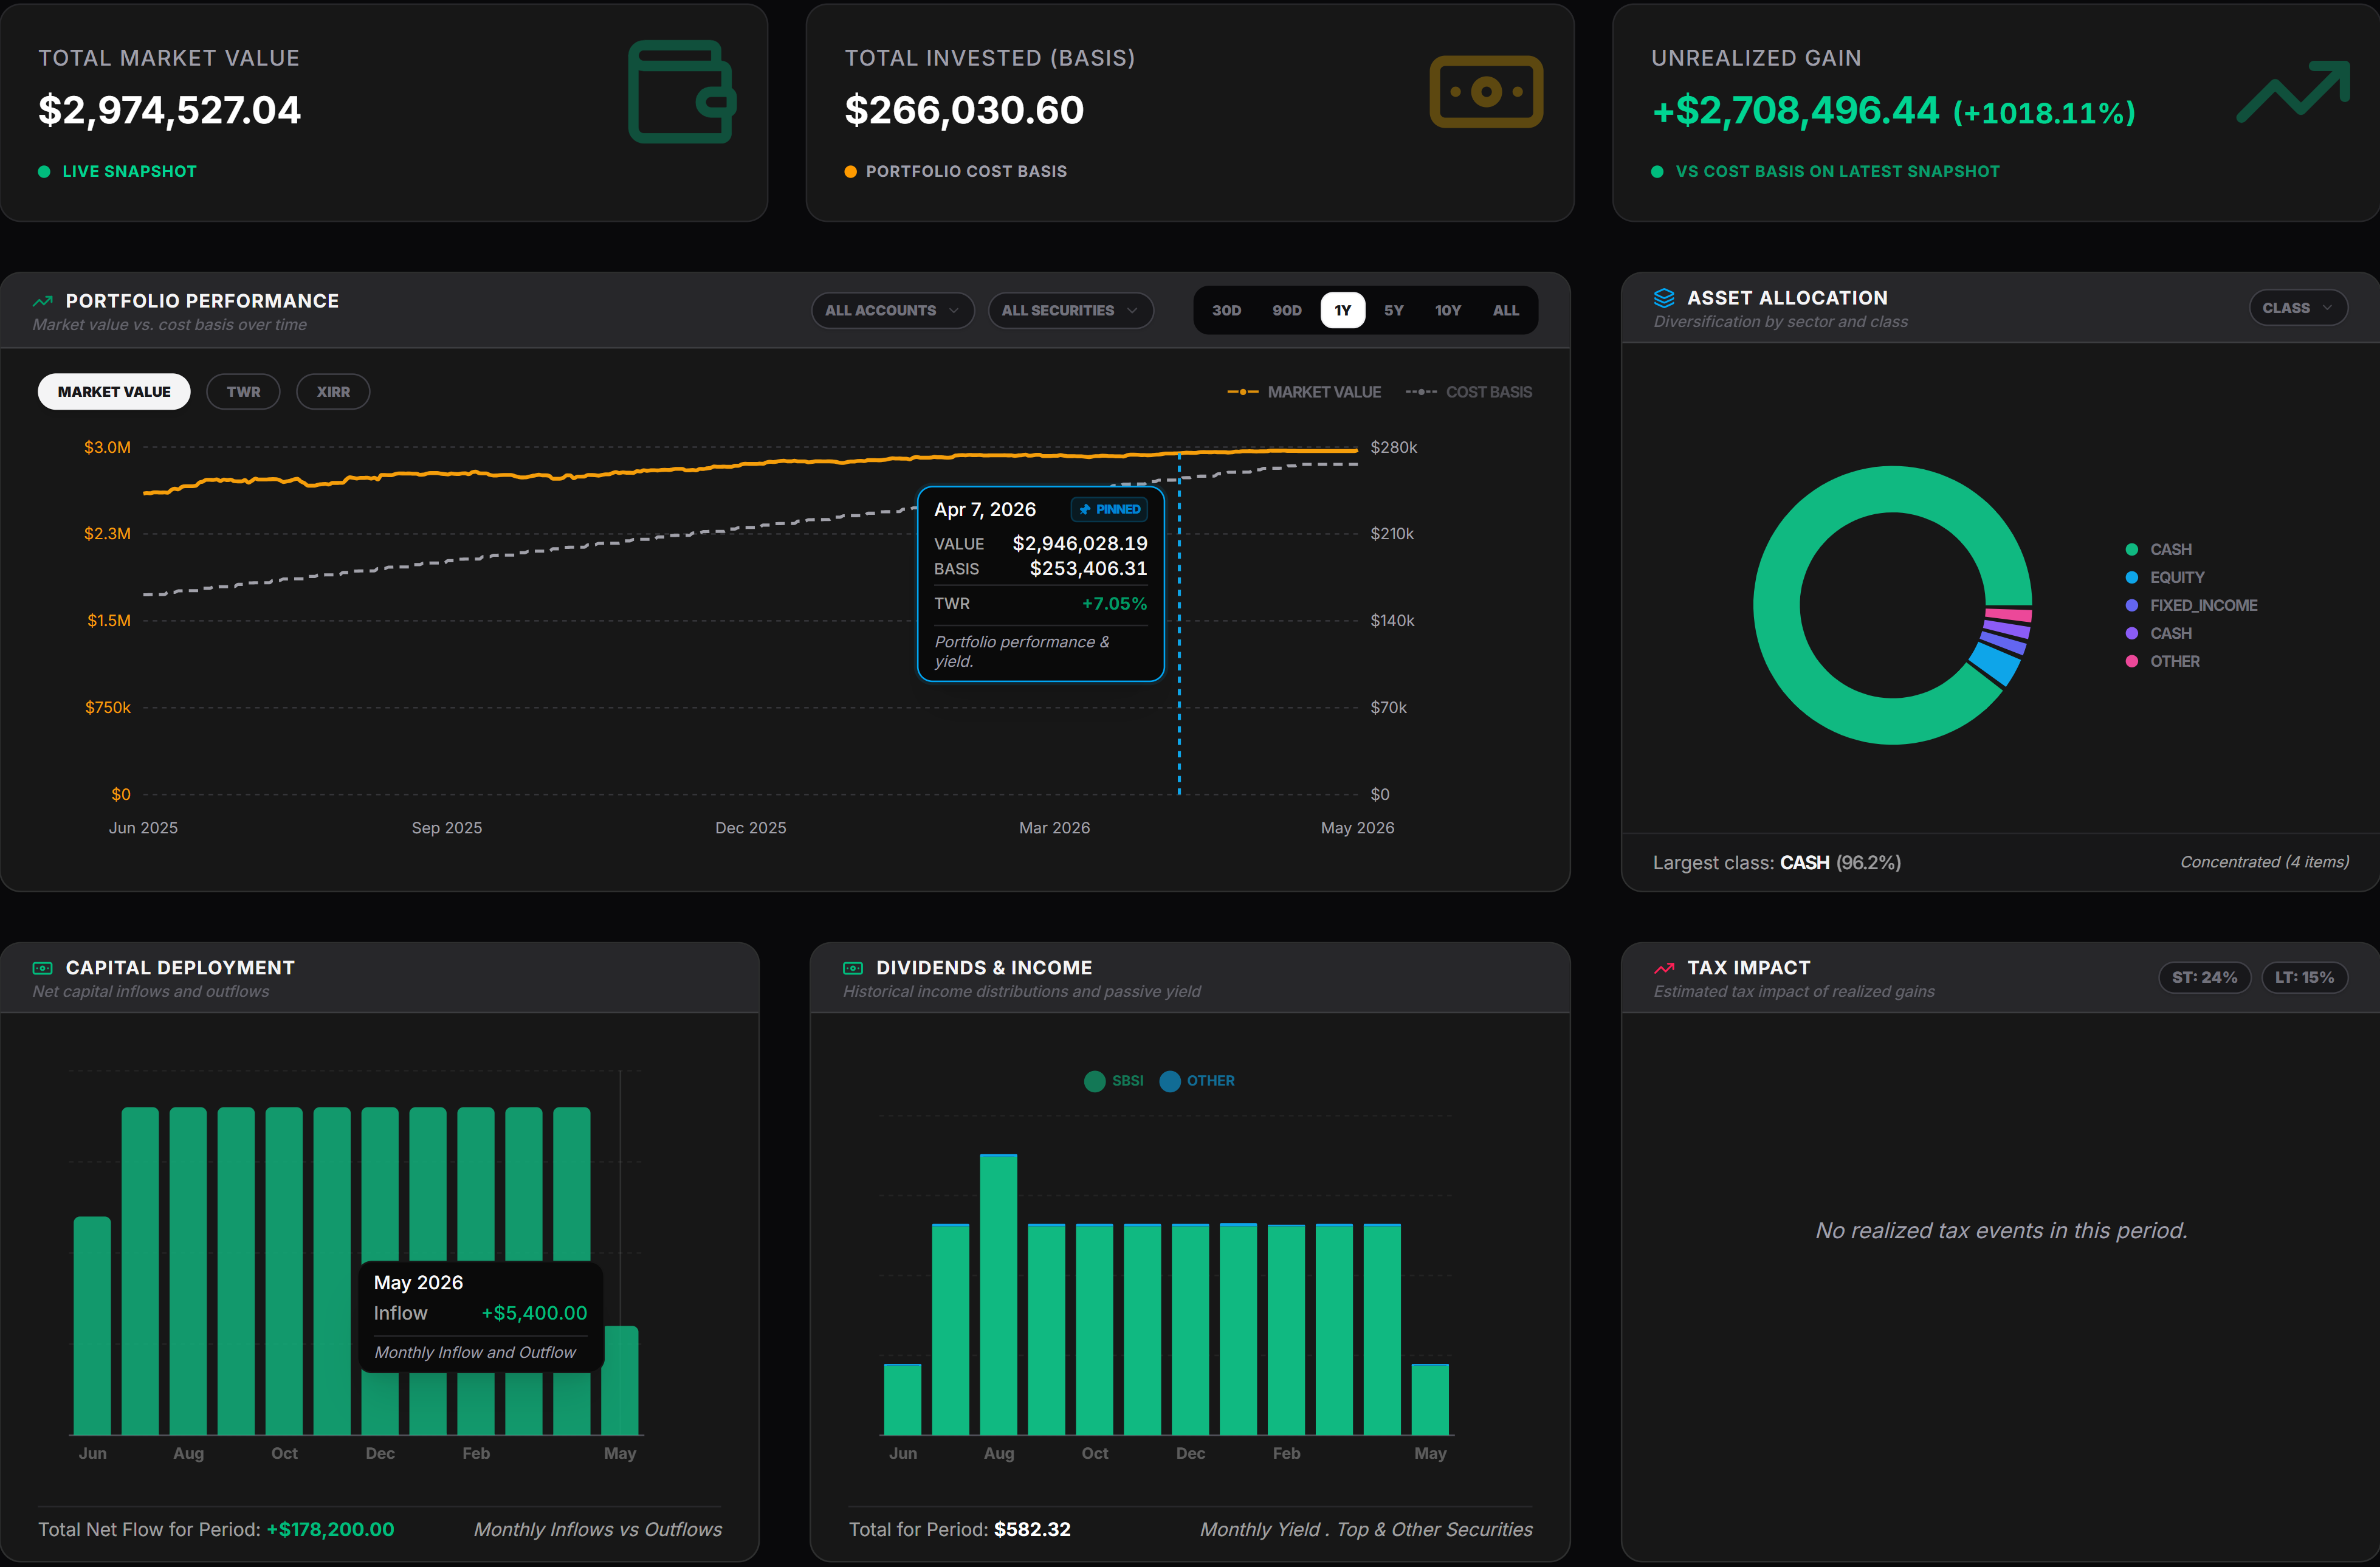This screenshot has width=2380, height=1567.
Task: Toggle the Cost Basis series legend
Action: tap(1468, 392)
